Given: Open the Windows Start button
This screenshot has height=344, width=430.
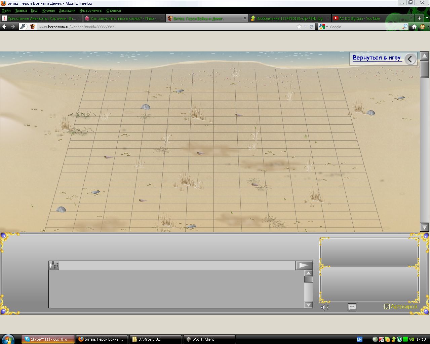Looking at the screenshot, I should (8, 339).
